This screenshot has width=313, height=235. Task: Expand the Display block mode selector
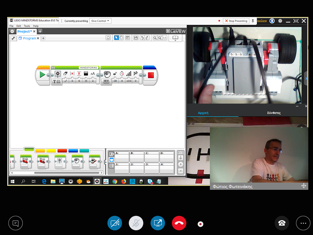pos(57,81)
